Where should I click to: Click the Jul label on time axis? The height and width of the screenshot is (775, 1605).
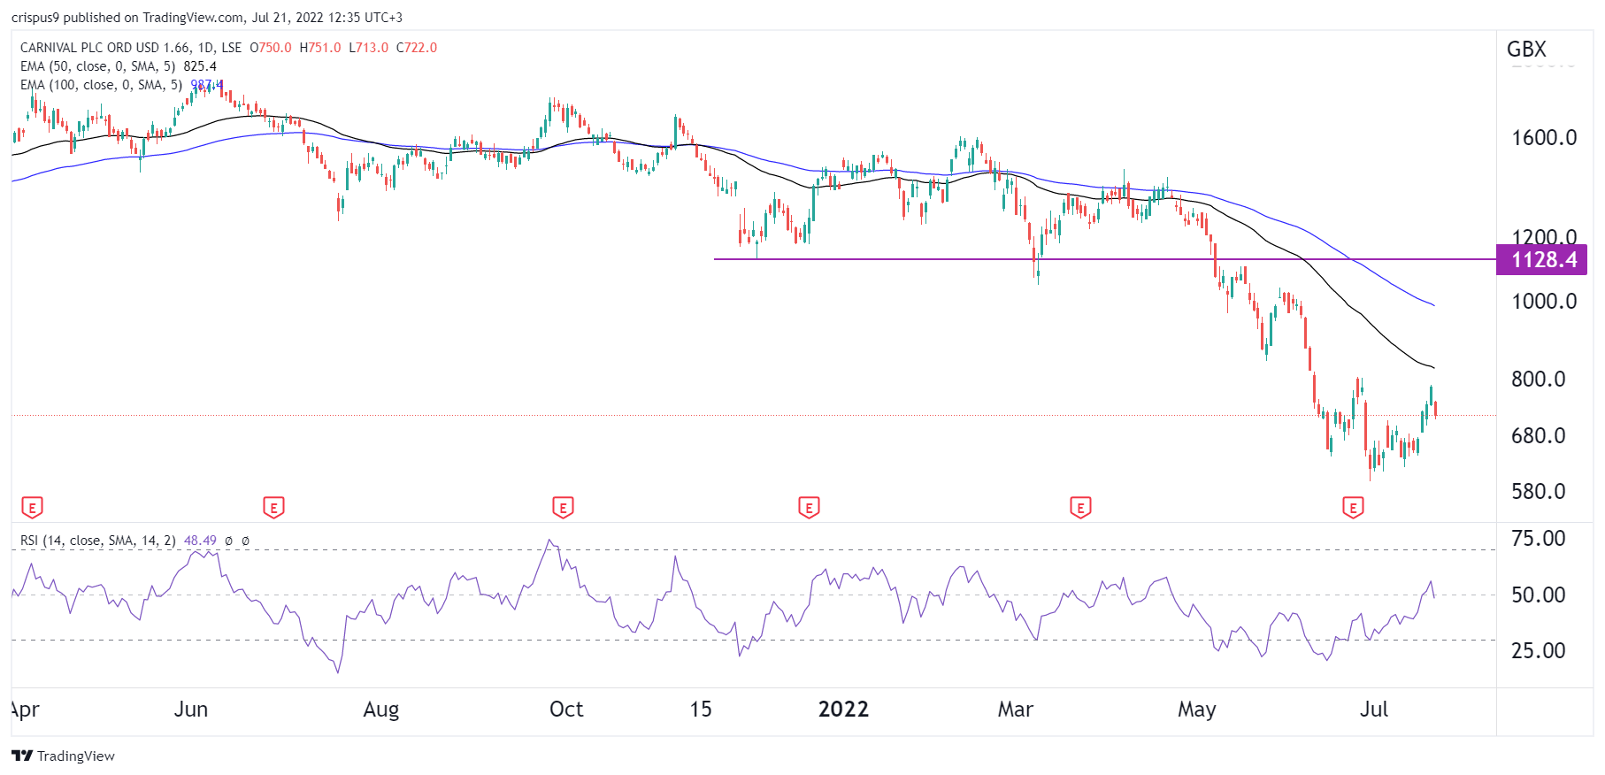click(1374, 710)
